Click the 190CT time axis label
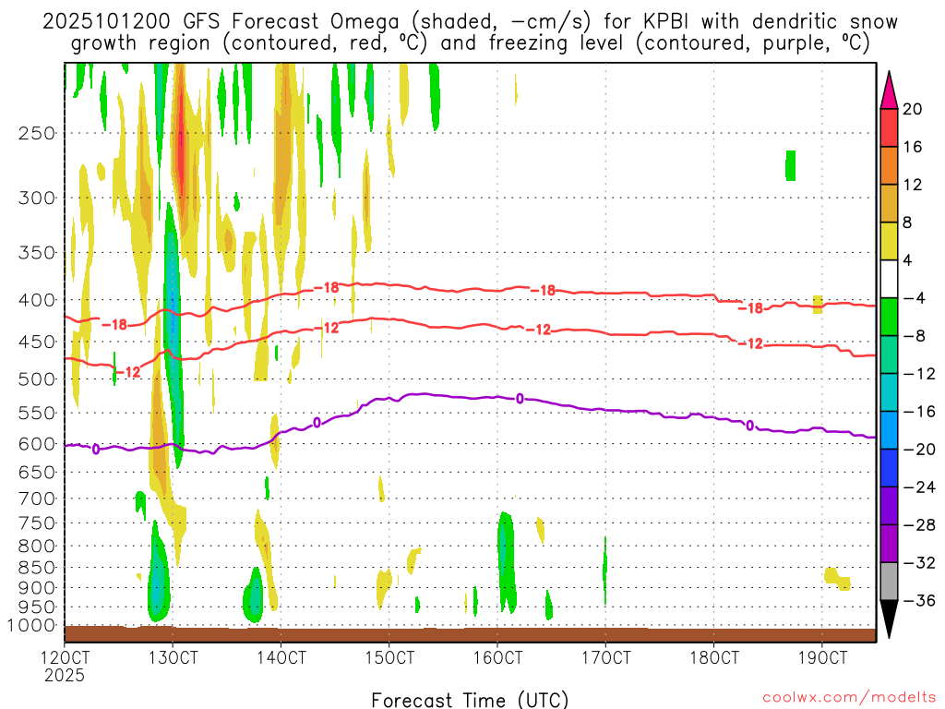The width and height of the screenshot is (945, 709). 822,657
